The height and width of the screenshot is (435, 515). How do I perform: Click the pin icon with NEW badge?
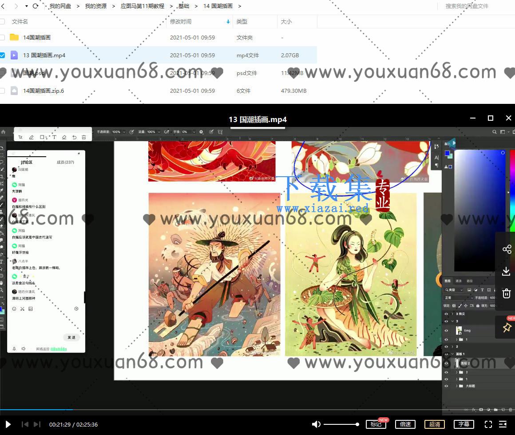point(507,327)
